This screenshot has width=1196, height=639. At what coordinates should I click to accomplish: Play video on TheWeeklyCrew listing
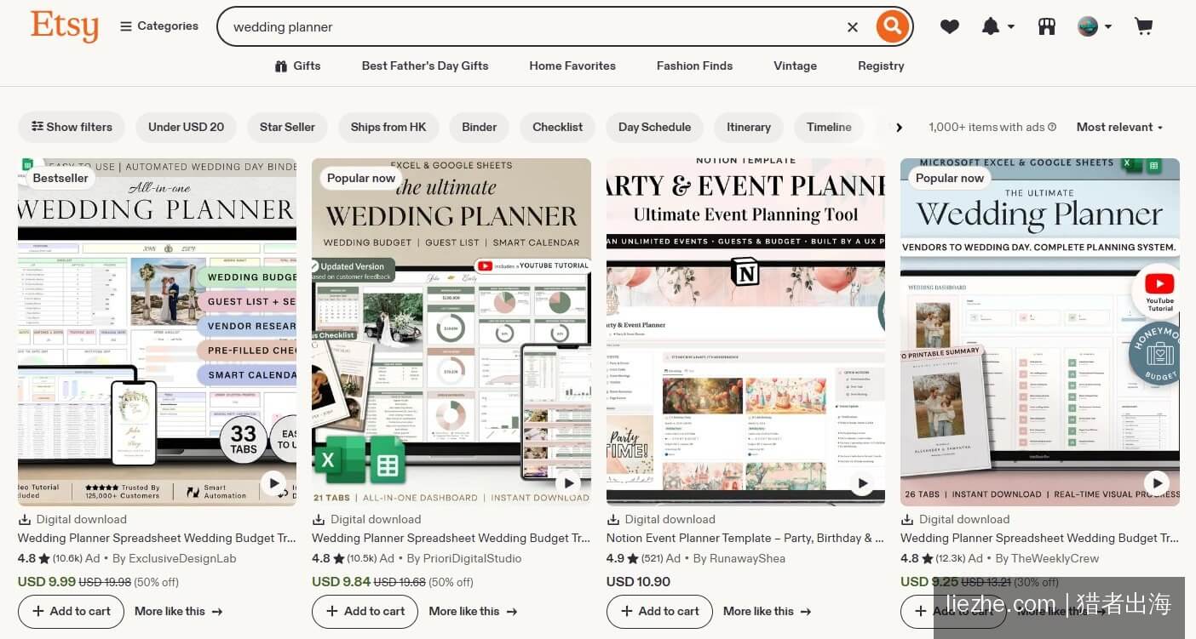point(1157,483)
